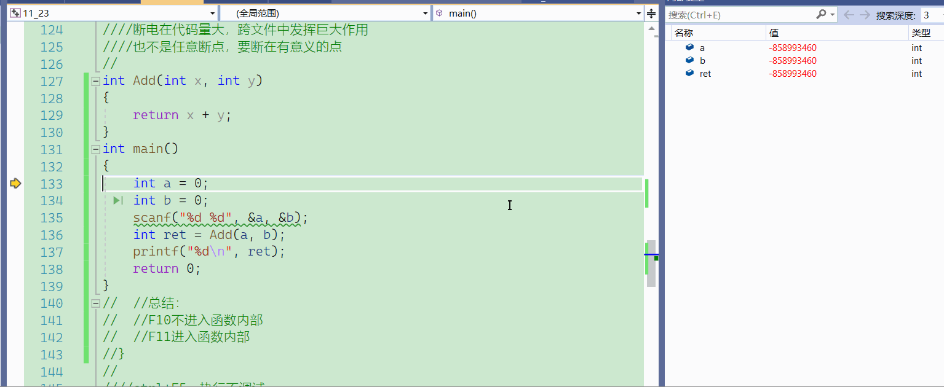Image resolution: width=944 pixels, height=387 pixels.
Task: Click the 'int b = 0;' statement
Action: [171, 200]
